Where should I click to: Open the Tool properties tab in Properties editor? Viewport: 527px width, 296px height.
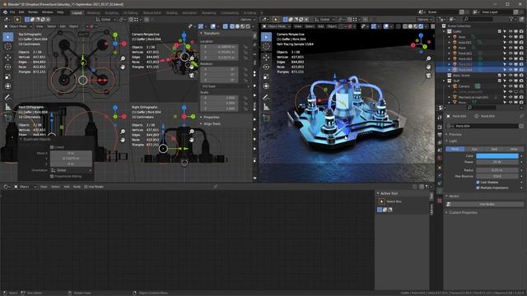440,117
